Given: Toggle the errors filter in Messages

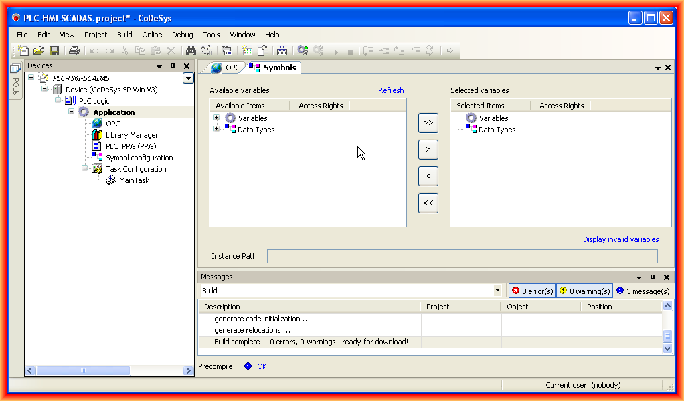Looking at the screenshot, I should click(532, 291).
